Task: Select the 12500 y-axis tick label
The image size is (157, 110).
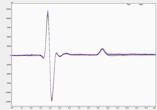Action: [8, 9]
